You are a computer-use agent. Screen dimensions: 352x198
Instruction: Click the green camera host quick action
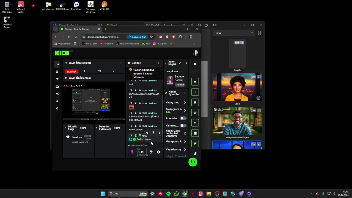coord(195,133)
